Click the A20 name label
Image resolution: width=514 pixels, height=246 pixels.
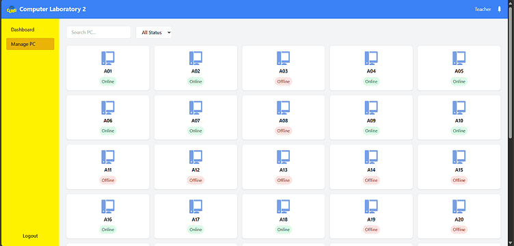459,219
